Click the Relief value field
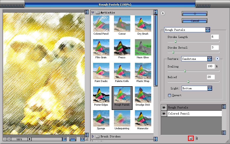Screen dimensions: 230x144 tap(211, 77)
